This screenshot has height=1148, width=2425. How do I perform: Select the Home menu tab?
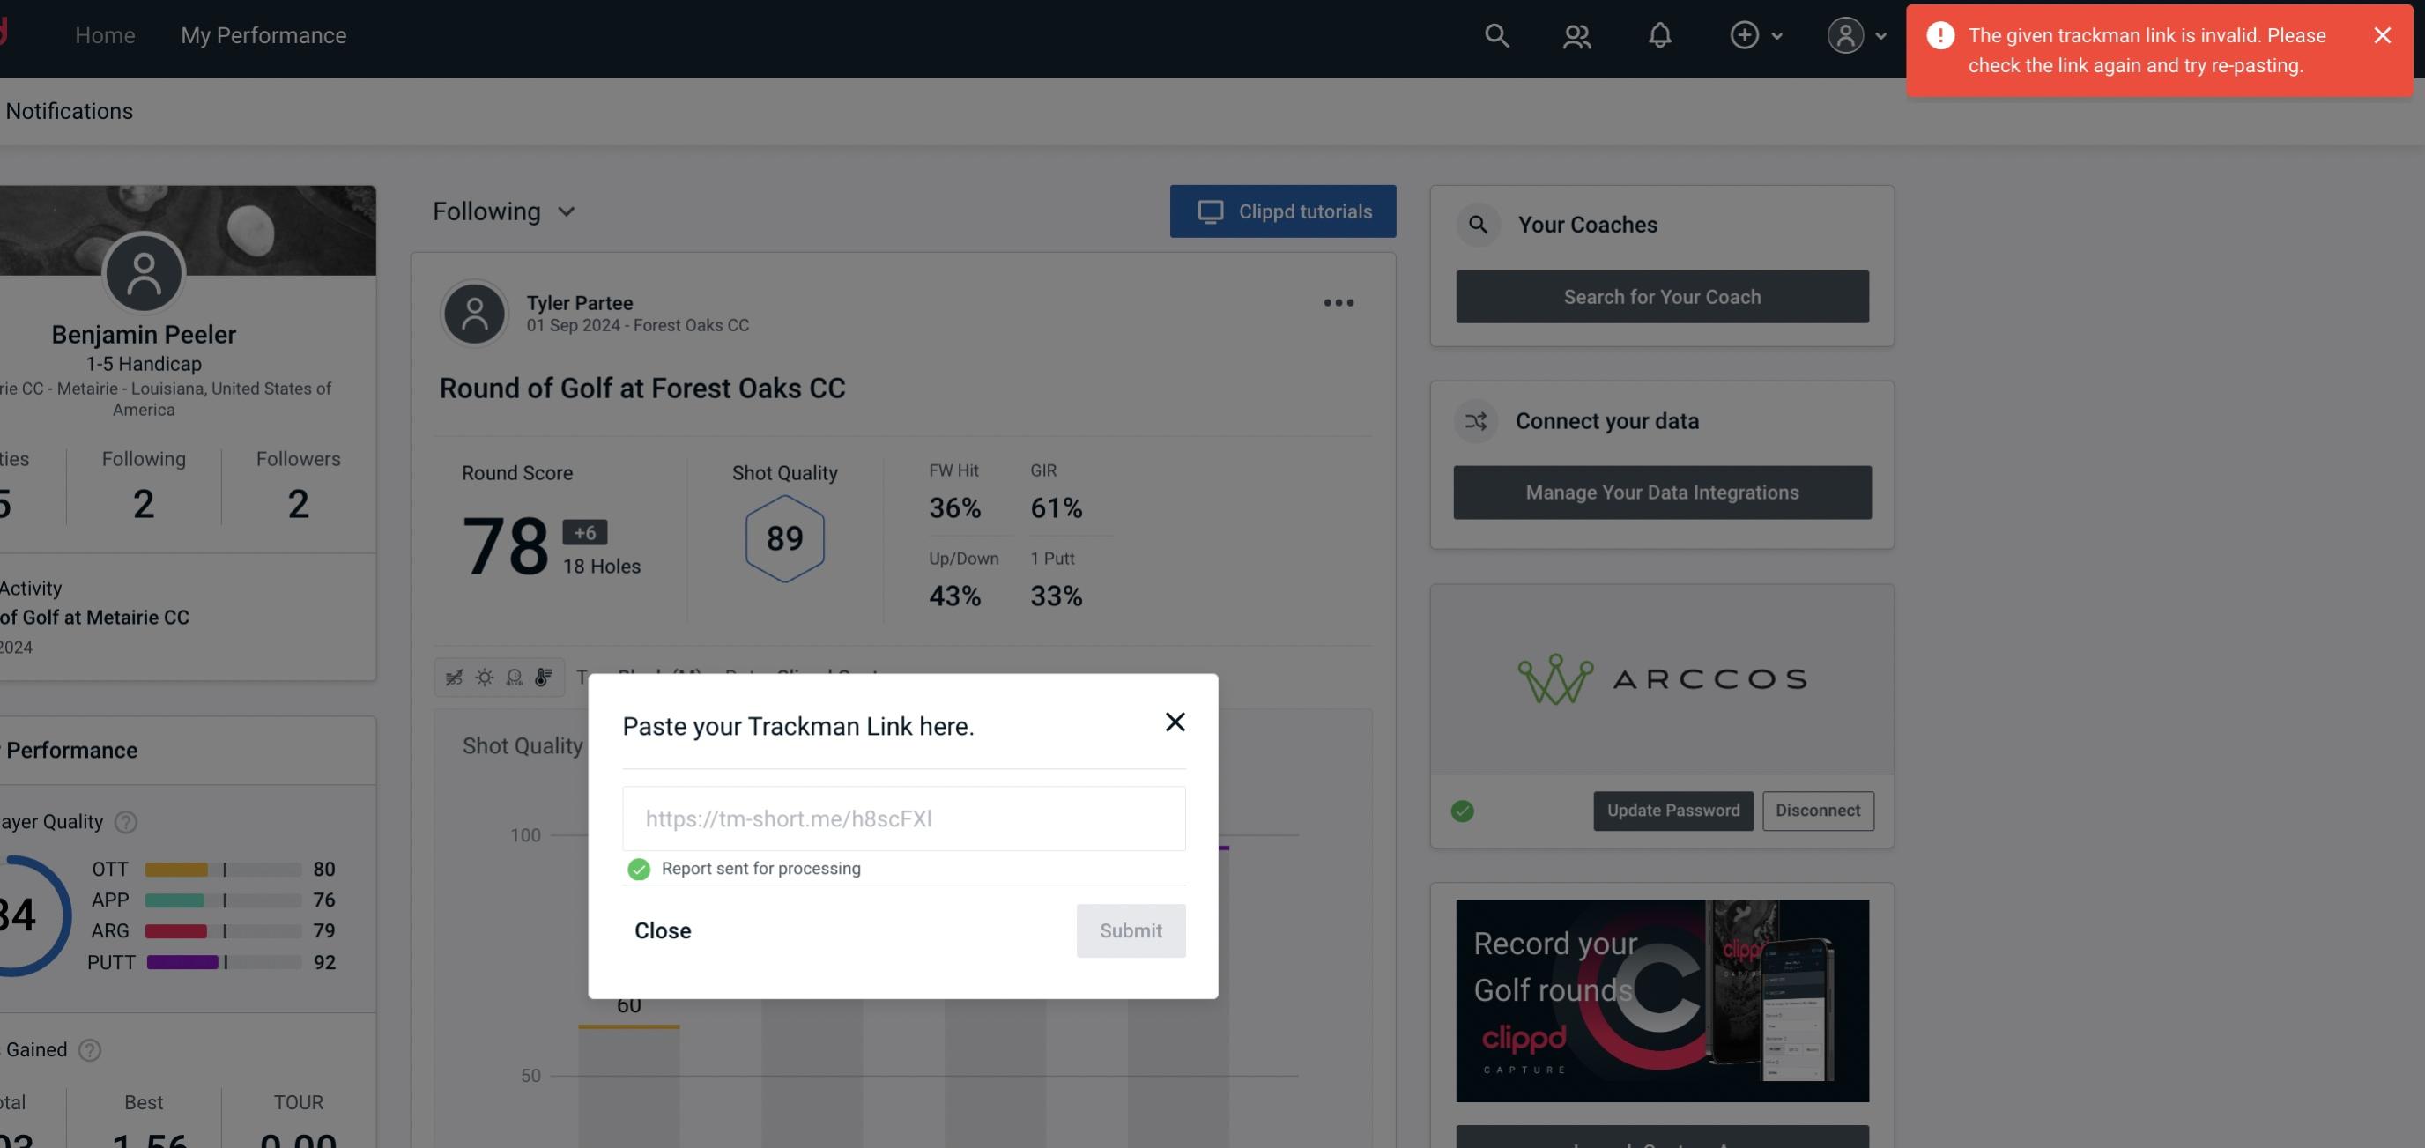click(105, 33)
